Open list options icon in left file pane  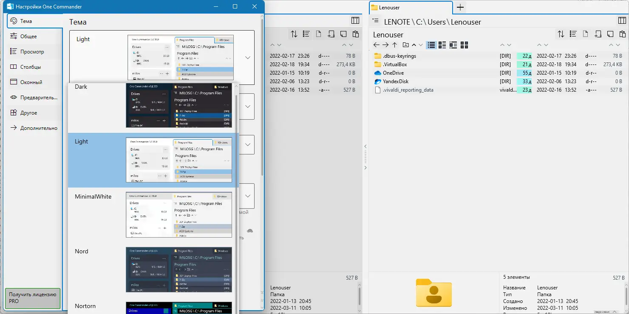coord(306,34)
